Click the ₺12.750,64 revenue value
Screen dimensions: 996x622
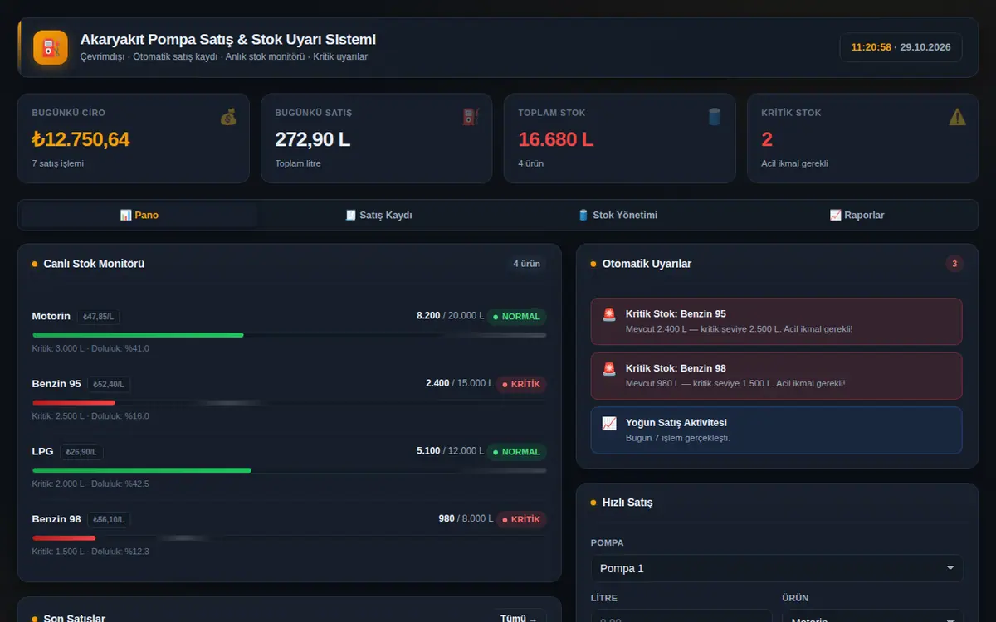click(x=81, y=139)
